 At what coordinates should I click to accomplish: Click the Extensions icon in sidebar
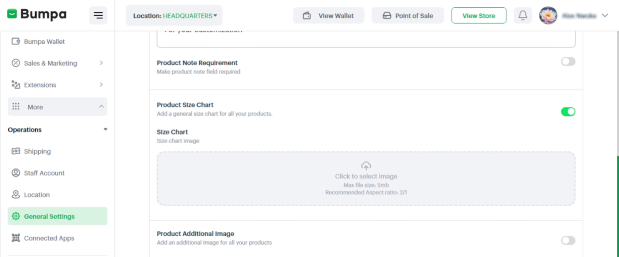coord(15,85)
